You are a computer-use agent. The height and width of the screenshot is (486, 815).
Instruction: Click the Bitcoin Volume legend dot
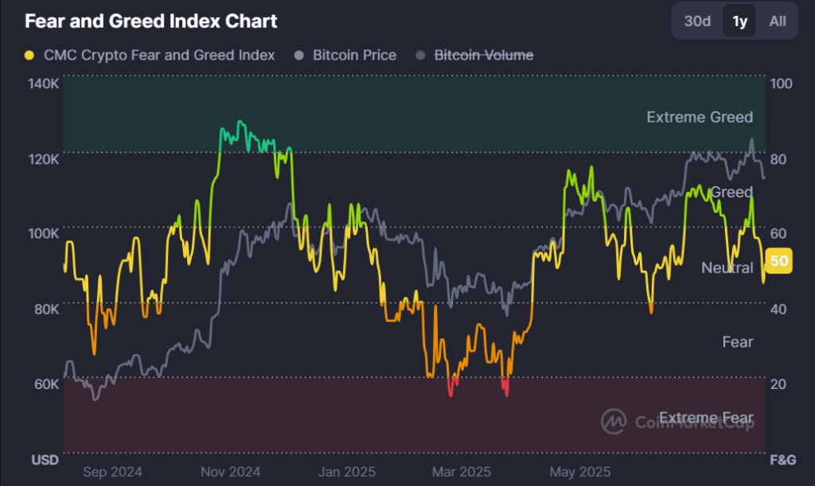tap(420, 56)
